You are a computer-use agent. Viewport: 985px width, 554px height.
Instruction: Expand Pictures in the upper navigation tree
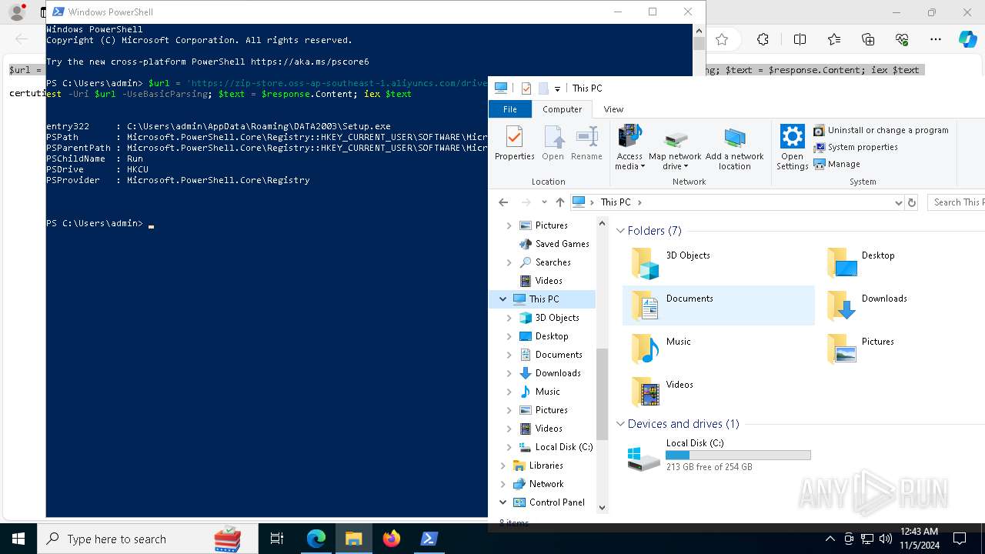(509, 225)
